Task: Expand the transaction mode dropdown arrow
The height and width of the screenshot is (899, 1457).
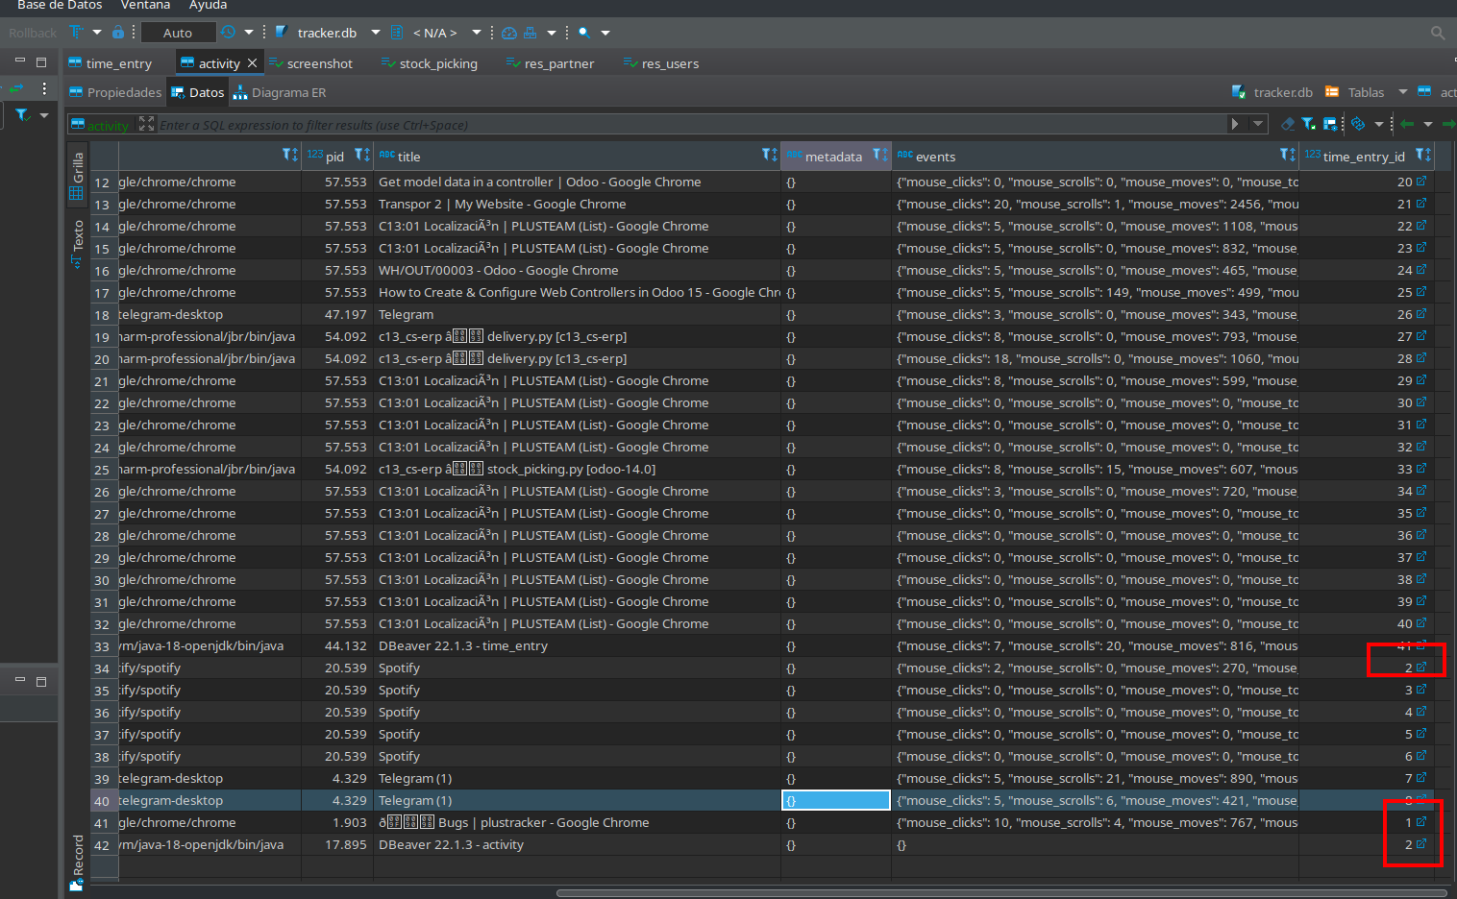Action: click(97, 33)
